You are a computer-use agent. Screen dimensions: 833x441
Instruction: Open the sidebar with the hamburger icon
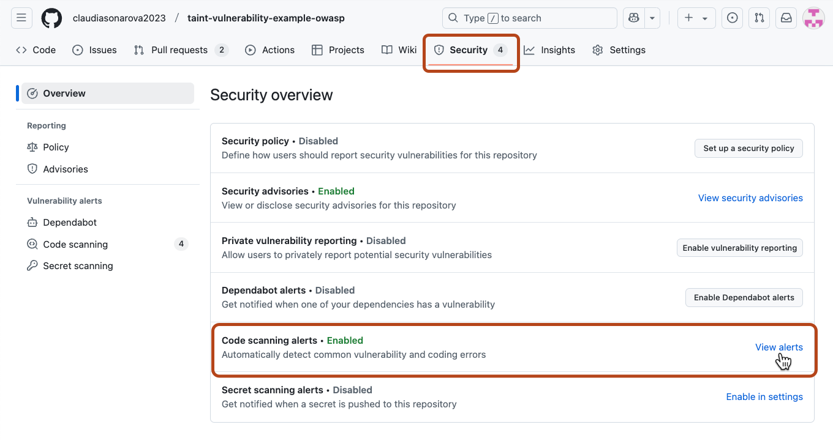coord(21,18)
